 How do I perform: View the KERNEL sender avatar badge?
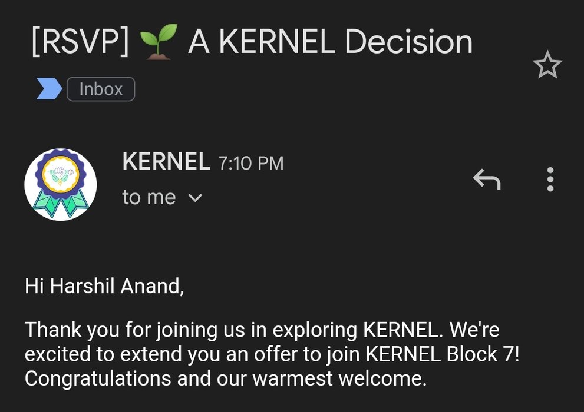(60, 184)
